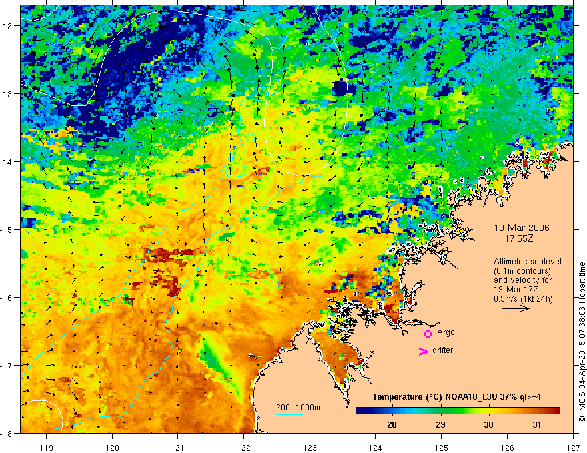Click the magenta drifter arrowhead legend symbol

click(423, 352)
